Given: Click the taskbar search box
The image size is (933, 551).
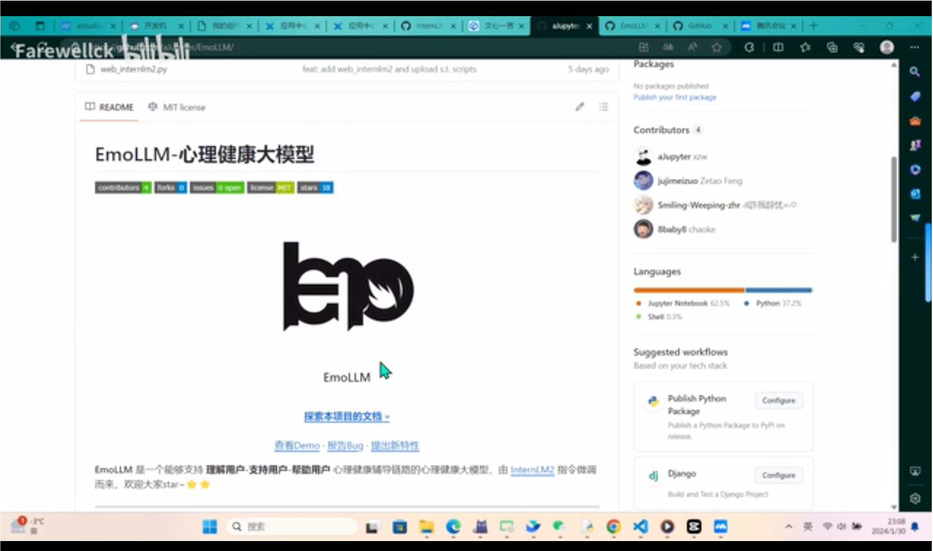Looking at the screenshot, I should (292, 527).
